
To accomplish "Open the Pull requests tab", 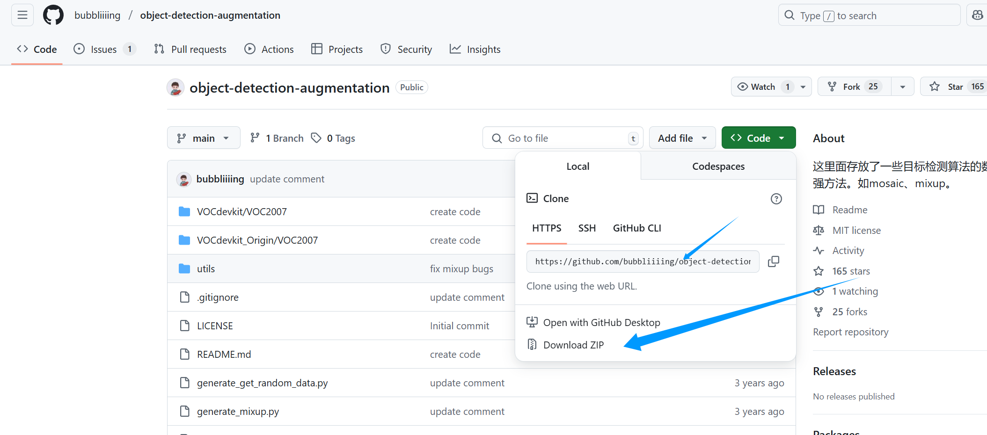I will point(190,49).
